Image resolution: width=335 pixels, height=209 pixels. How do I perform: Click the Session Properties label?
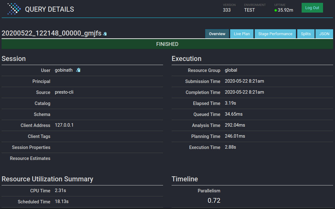point(31,147)
